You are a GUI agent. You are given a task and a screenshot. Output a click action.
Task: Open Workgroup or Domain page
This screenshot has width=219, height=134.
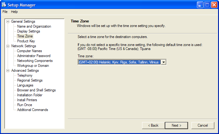33,66
